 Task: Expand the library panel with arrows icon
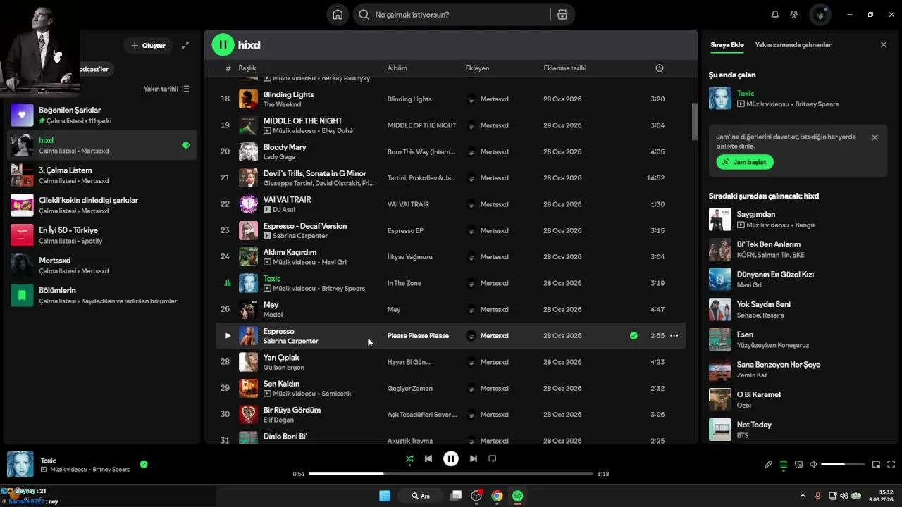[x=185, y=46]
